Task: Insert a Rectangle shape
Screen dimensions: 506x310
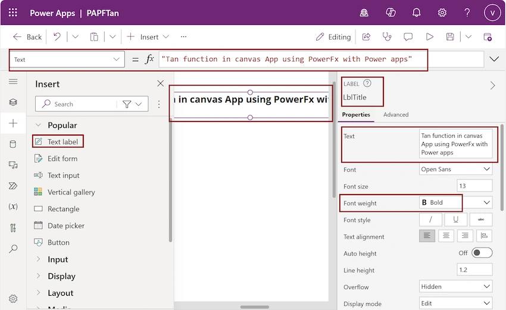Action: (x=57, y=209)
